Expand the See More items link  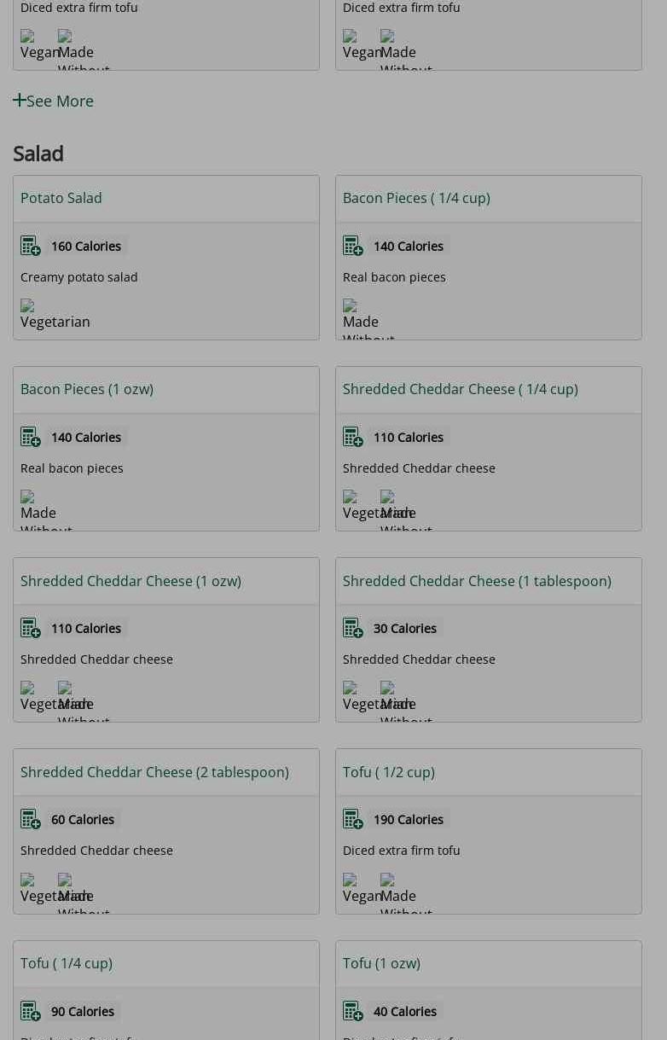point(53,101)
